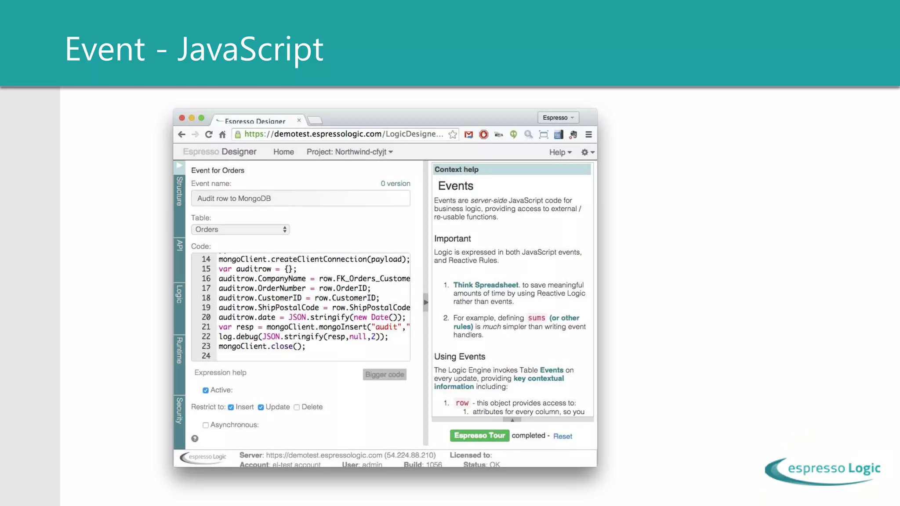The image size is (900, 506).
Task: Click the lock icon in address bar
Action: pyautogui.click(x=238, y=134)
